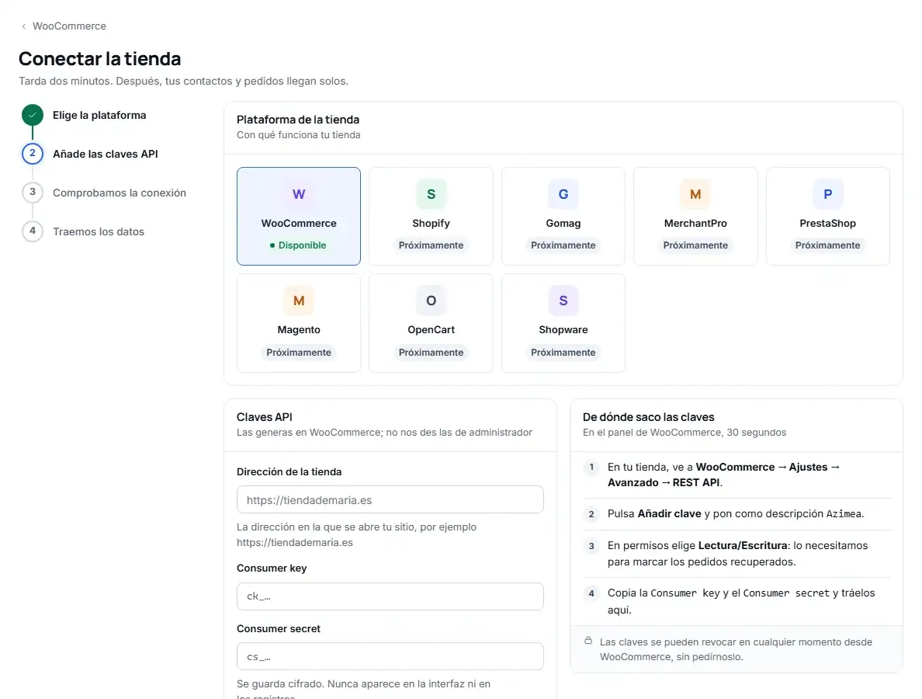Click Próximamente badge under Shopify

tap(431, 245)
